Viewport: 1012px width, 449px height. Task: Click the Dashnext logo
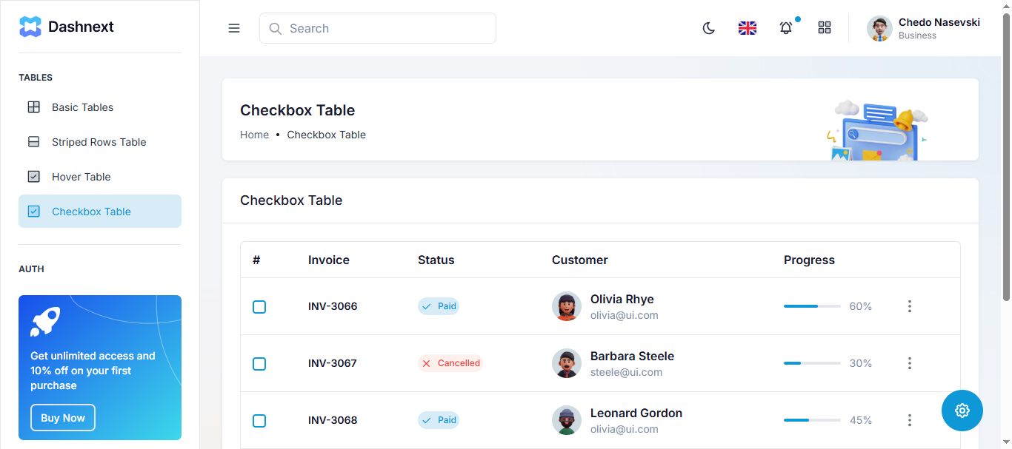point(67,27)
